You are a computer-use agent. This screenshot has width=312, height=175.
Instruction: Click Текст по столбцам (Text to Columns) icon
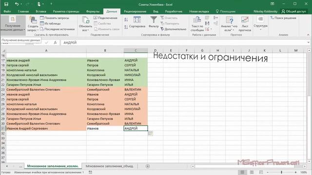click(x=197, y=19)
